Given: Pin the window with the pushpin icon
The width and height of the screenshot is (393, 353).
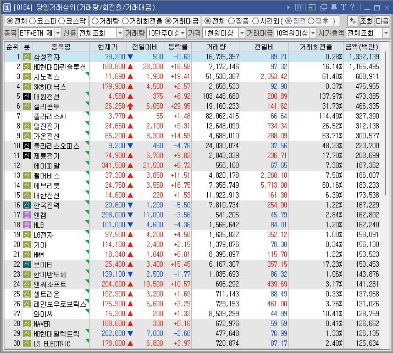Looking at the screenshot, I should point(334,7).
